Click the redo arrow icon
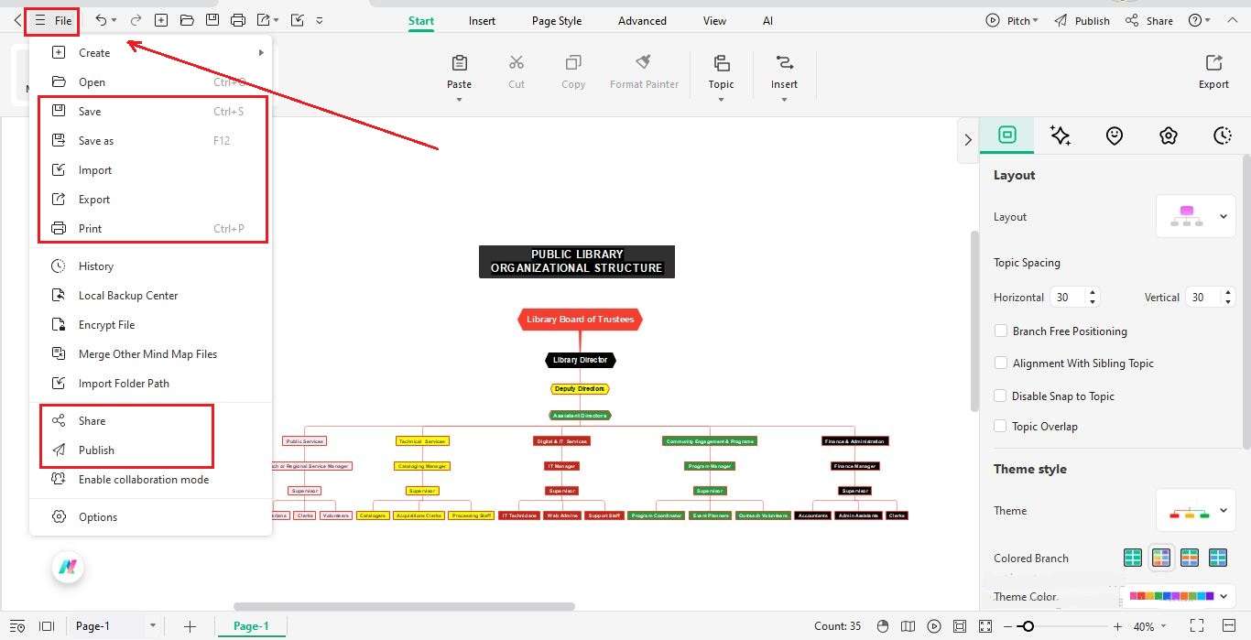The height and width of the screenshot is (640, 1251). pos(136,20)
